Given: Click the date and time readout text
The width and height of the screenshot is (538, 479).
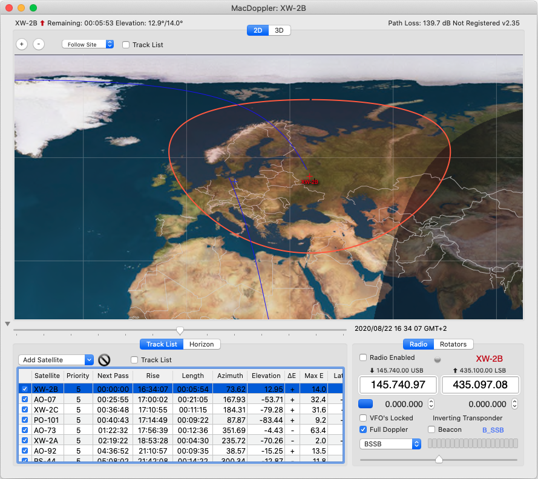Looking at the screenshot, I should [x=401, y=328].
